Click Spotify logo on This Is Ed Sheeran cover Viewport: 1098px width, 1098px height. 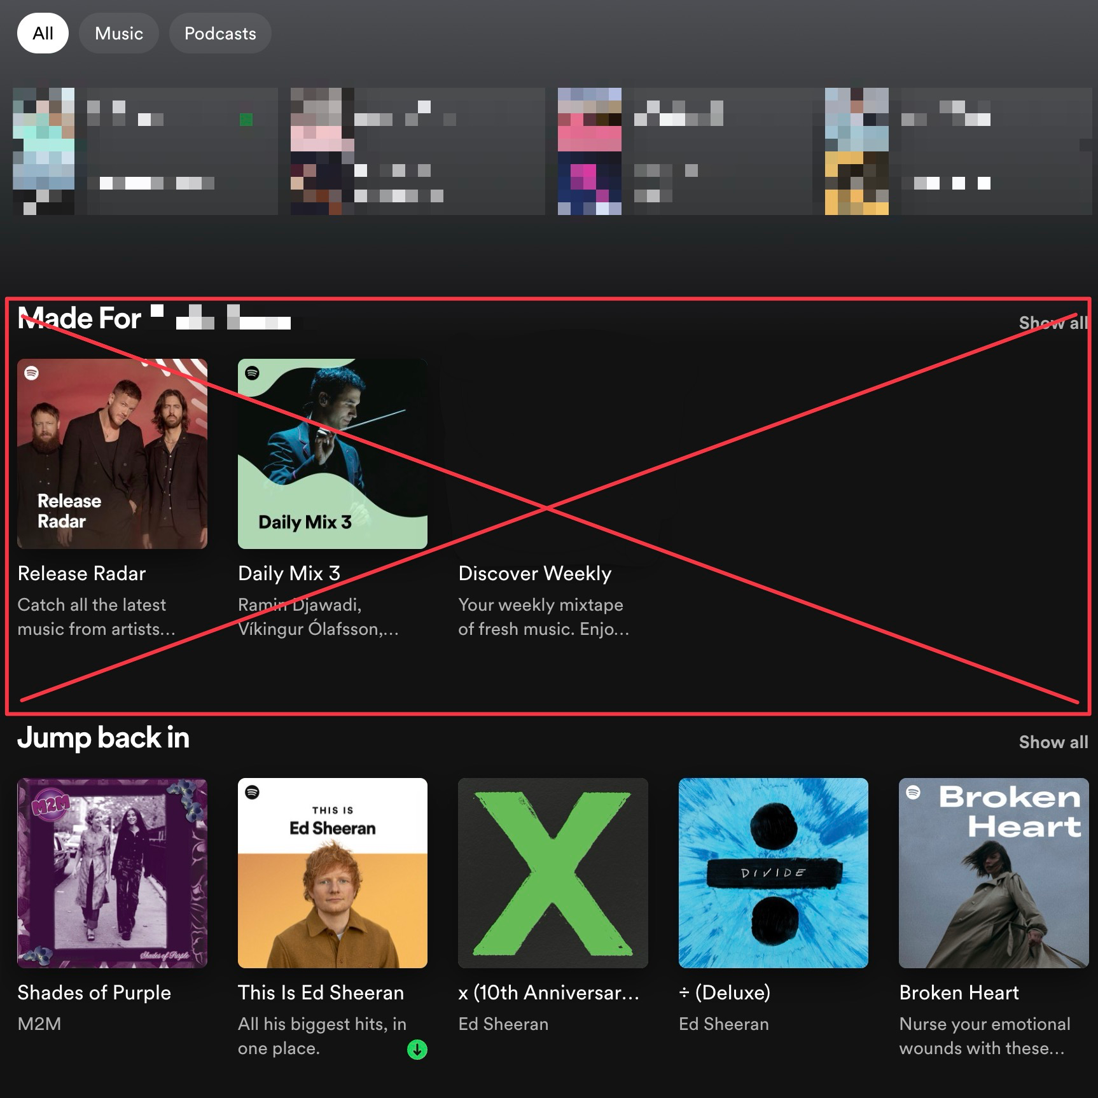click(x=252, y=792)
